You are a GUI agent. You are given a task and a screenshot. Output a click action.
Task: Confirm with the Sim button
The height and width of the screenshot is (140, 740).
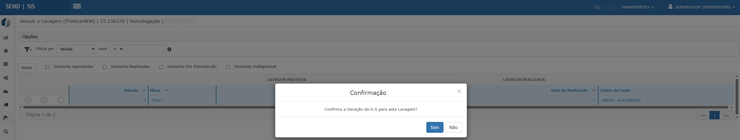pos(435,127)
